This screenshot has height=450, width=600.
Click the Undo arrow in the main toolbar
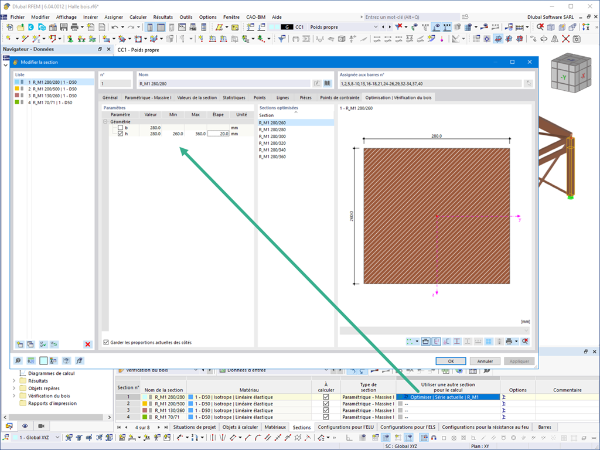(115, 27)
